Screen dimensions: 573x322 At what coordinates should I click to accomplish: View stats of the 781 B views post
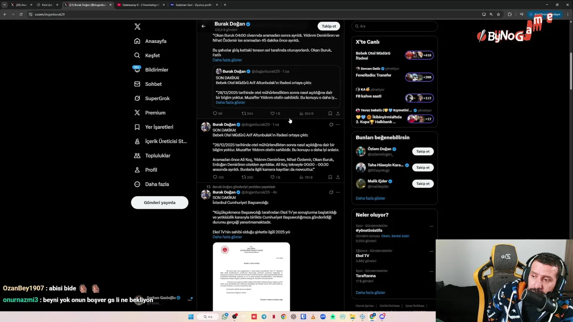306,177
